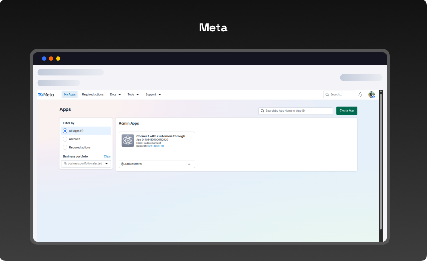Open the Support dropdown menu

coord(153,95)
